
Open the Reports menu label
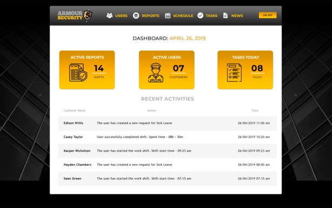point(150,16)
